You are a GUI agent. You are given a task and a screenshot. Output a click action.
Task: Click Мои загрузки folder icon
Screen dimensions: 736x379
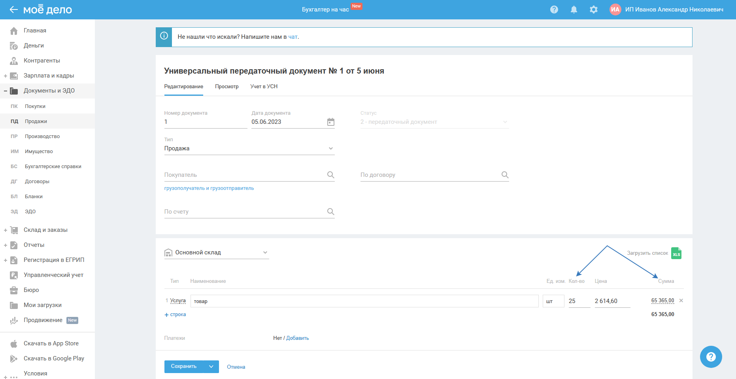[x=14, y=305]
